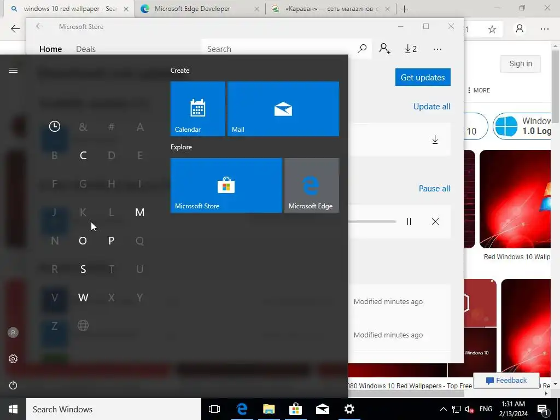The image size is (560, 420).
Task: Click Sign in button on Bing page
Action: (x=521, y=63)
